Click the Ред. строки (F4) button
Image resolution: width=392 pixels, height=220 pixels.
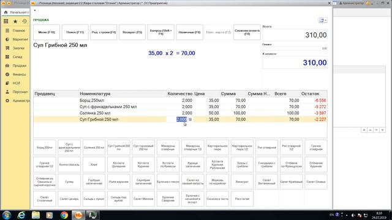104,32
